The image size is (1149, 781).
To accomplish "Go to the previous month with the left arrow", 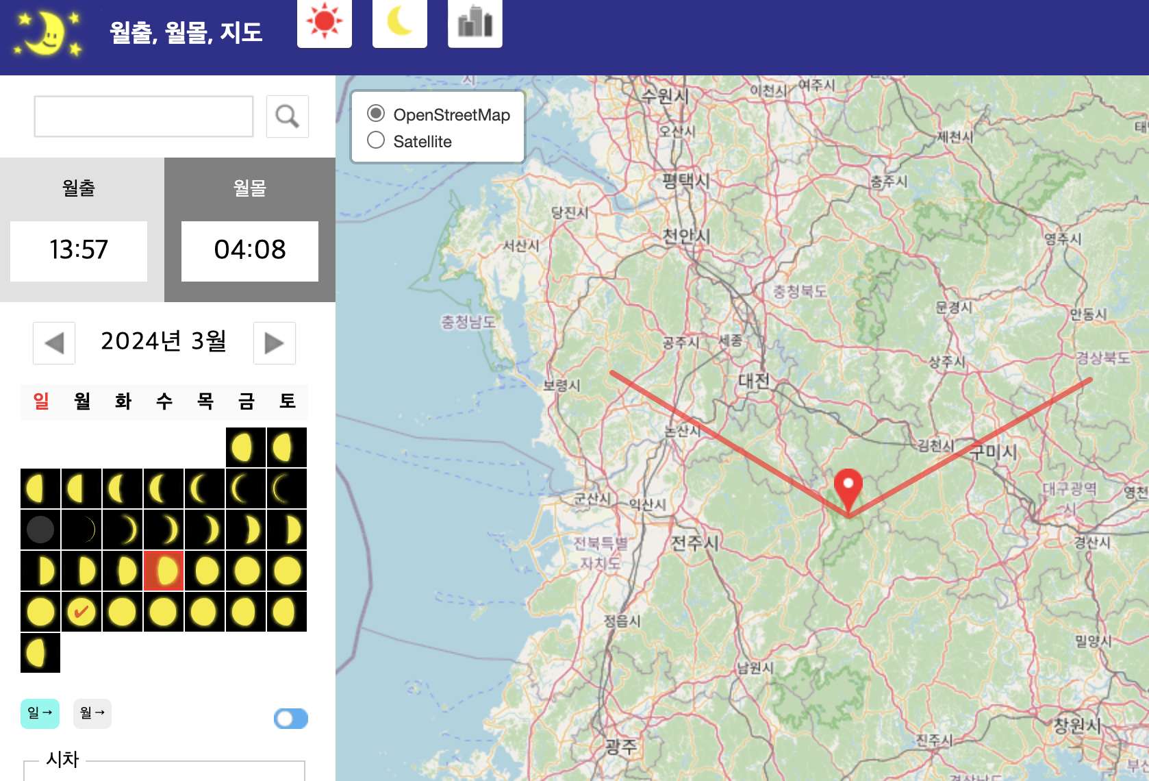I will [53, 343].
